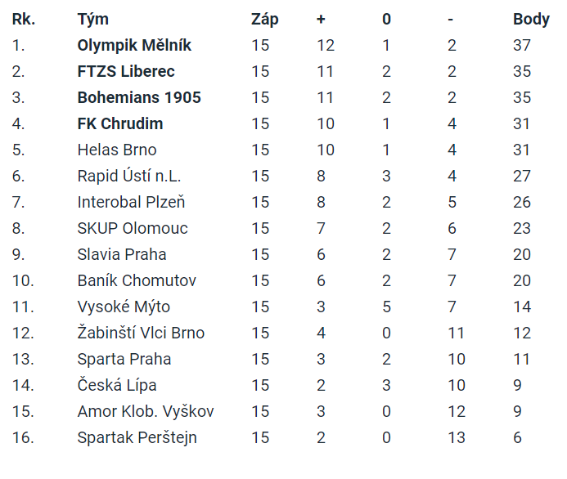Click Vysoké Mýto team name
The height and width of the screenshot is (479, 567).
coord(124,307)
